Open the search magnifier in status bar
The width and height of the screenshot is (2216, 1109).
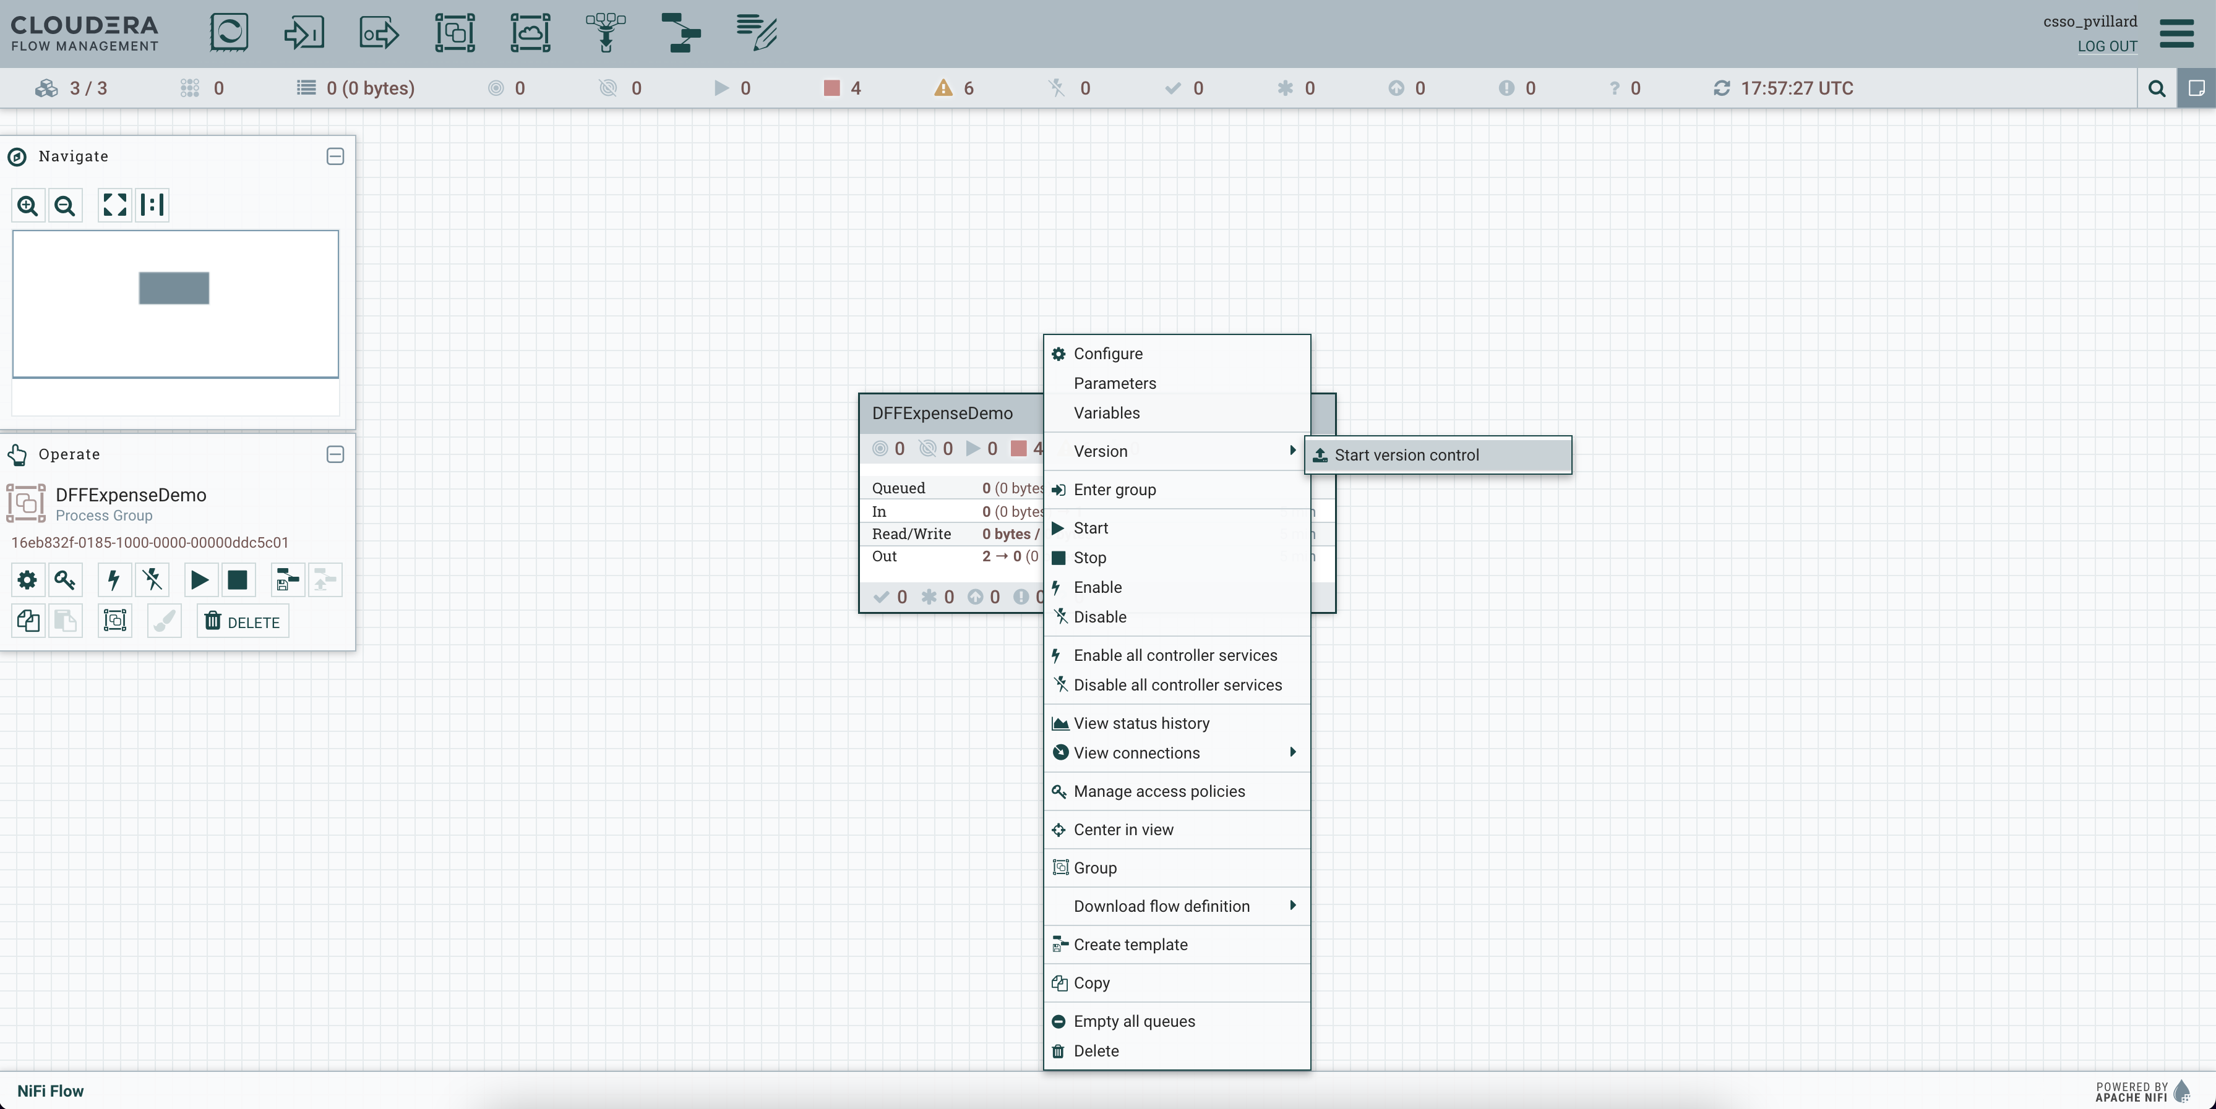(2157, 88)
